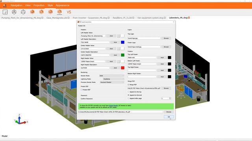Viewport: 252px width, 141px height.
Task: Select the underlined orange cube style icon
Action: 59,12
